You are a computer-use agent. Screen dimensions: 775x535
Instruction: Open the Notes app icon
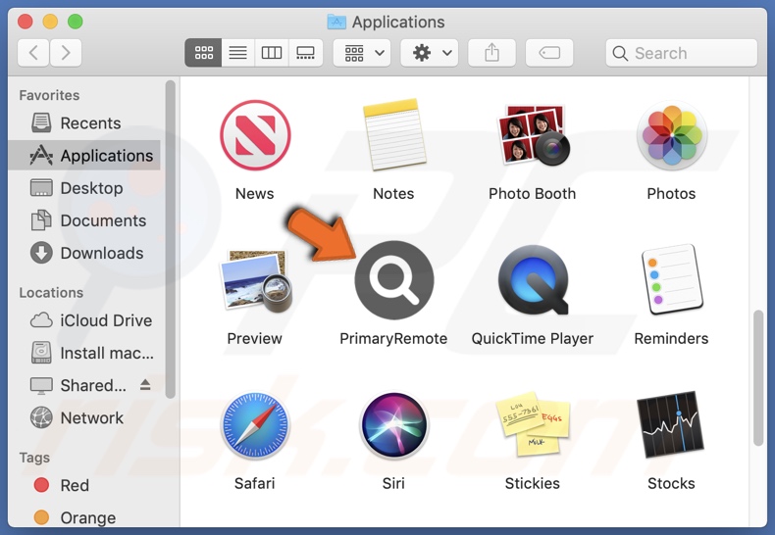click(x=394, y=134)
